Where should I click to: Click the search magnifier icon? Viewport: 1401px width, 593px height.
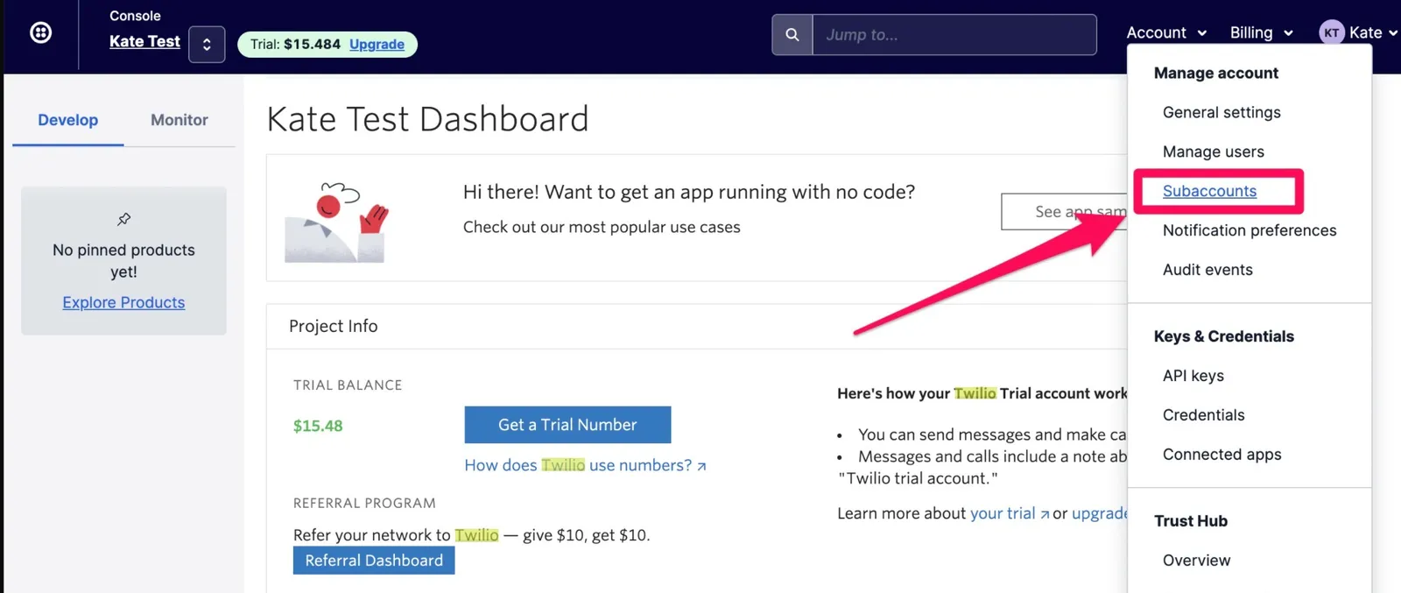coord(792,35)
